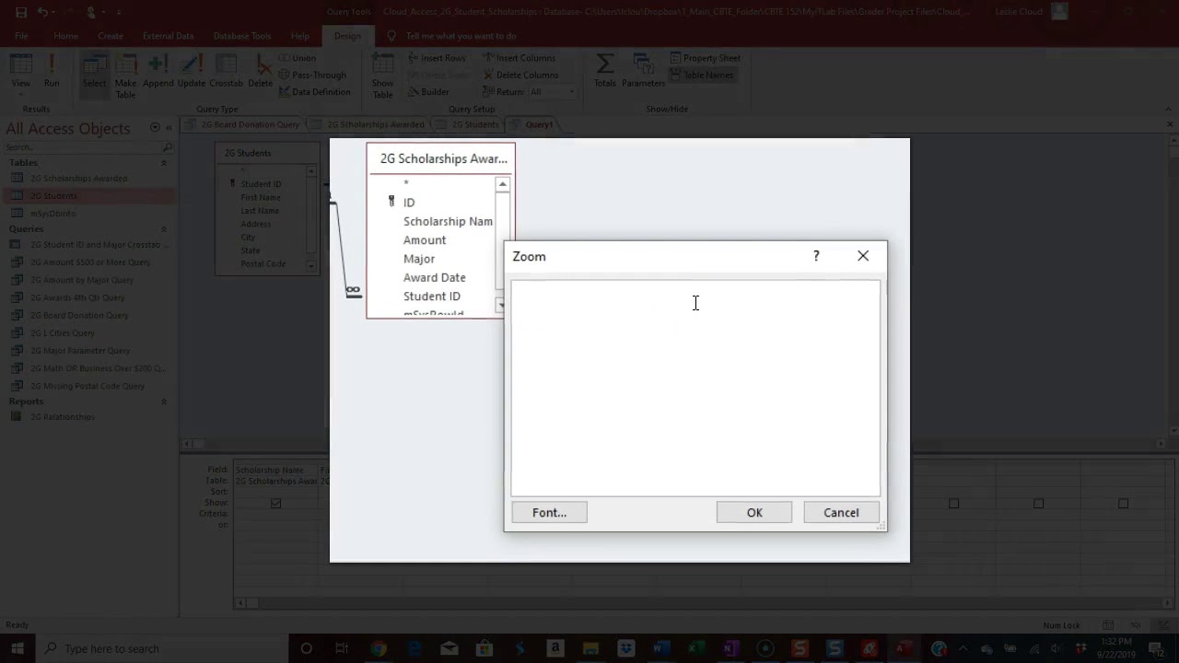Collapse the navigation pane with double chevron
The height and width of the screenshot is (663, 1179).
pos(168,128)
